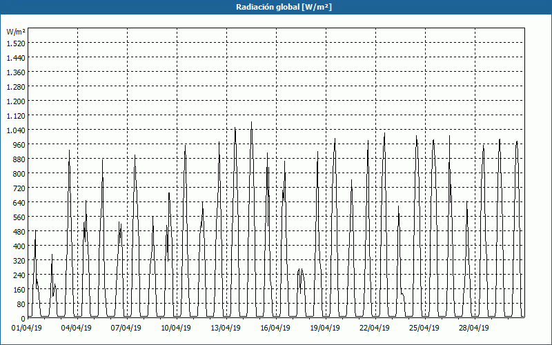The width and height of the screenshot is (552, 345).
Task: Select the 960 y-axis value
Action: tap(19, 145)
